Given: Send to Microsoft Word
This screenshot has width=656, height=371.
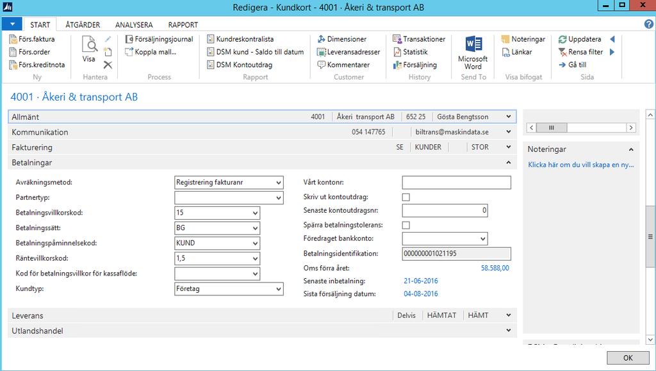Looking at the screenshot, I should pyautogui.click(x=473, y=53).
